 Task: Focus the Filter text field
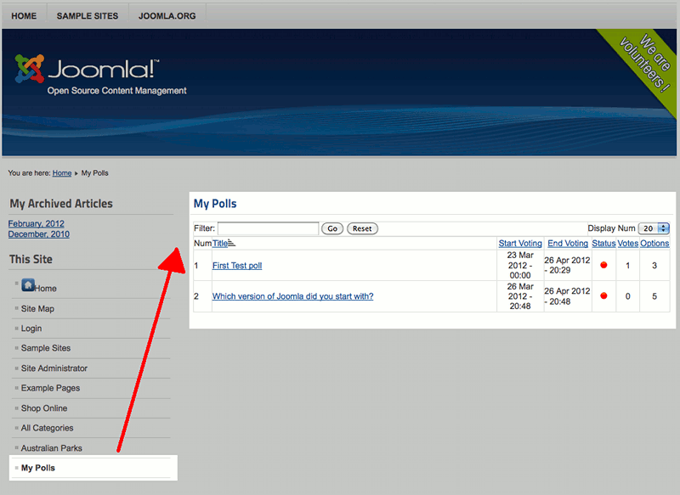[x=269, y=228]
